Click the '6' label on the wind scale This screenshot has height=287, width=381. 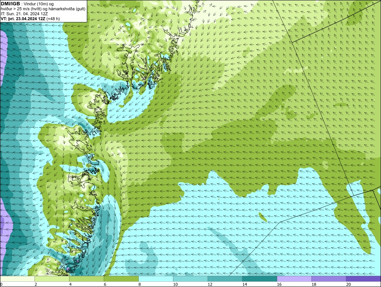click(105, 284)
